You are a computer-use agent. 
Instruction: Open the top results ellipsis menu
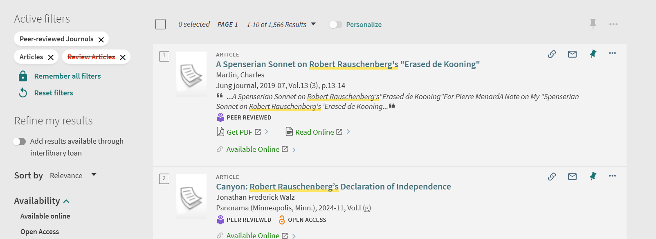click(x=613, y=24)
